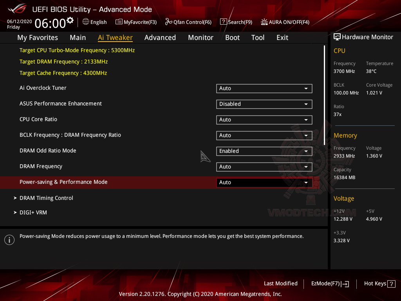Expand the DRAM Timing Control submenu
Viewport: 401px width, 301px height.
pyautogui.click(x=46, y=198)
